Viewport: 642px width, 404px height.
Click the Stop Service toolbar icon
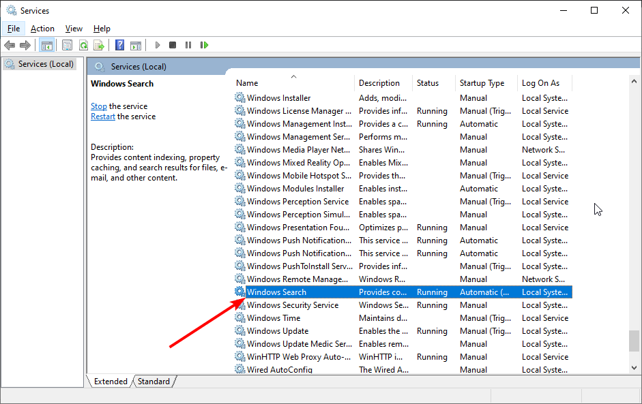172,45
